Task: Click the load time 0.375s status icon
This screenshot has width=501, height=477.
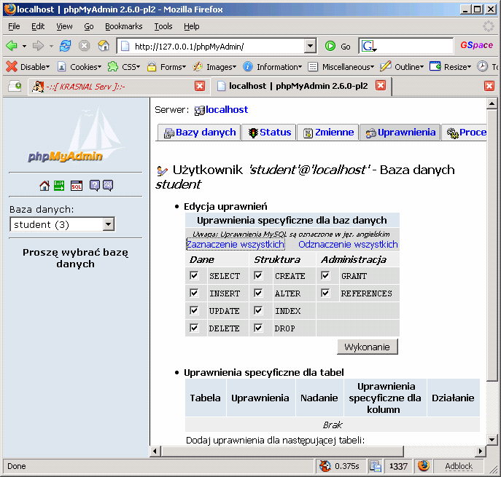Action: [325, 466]
